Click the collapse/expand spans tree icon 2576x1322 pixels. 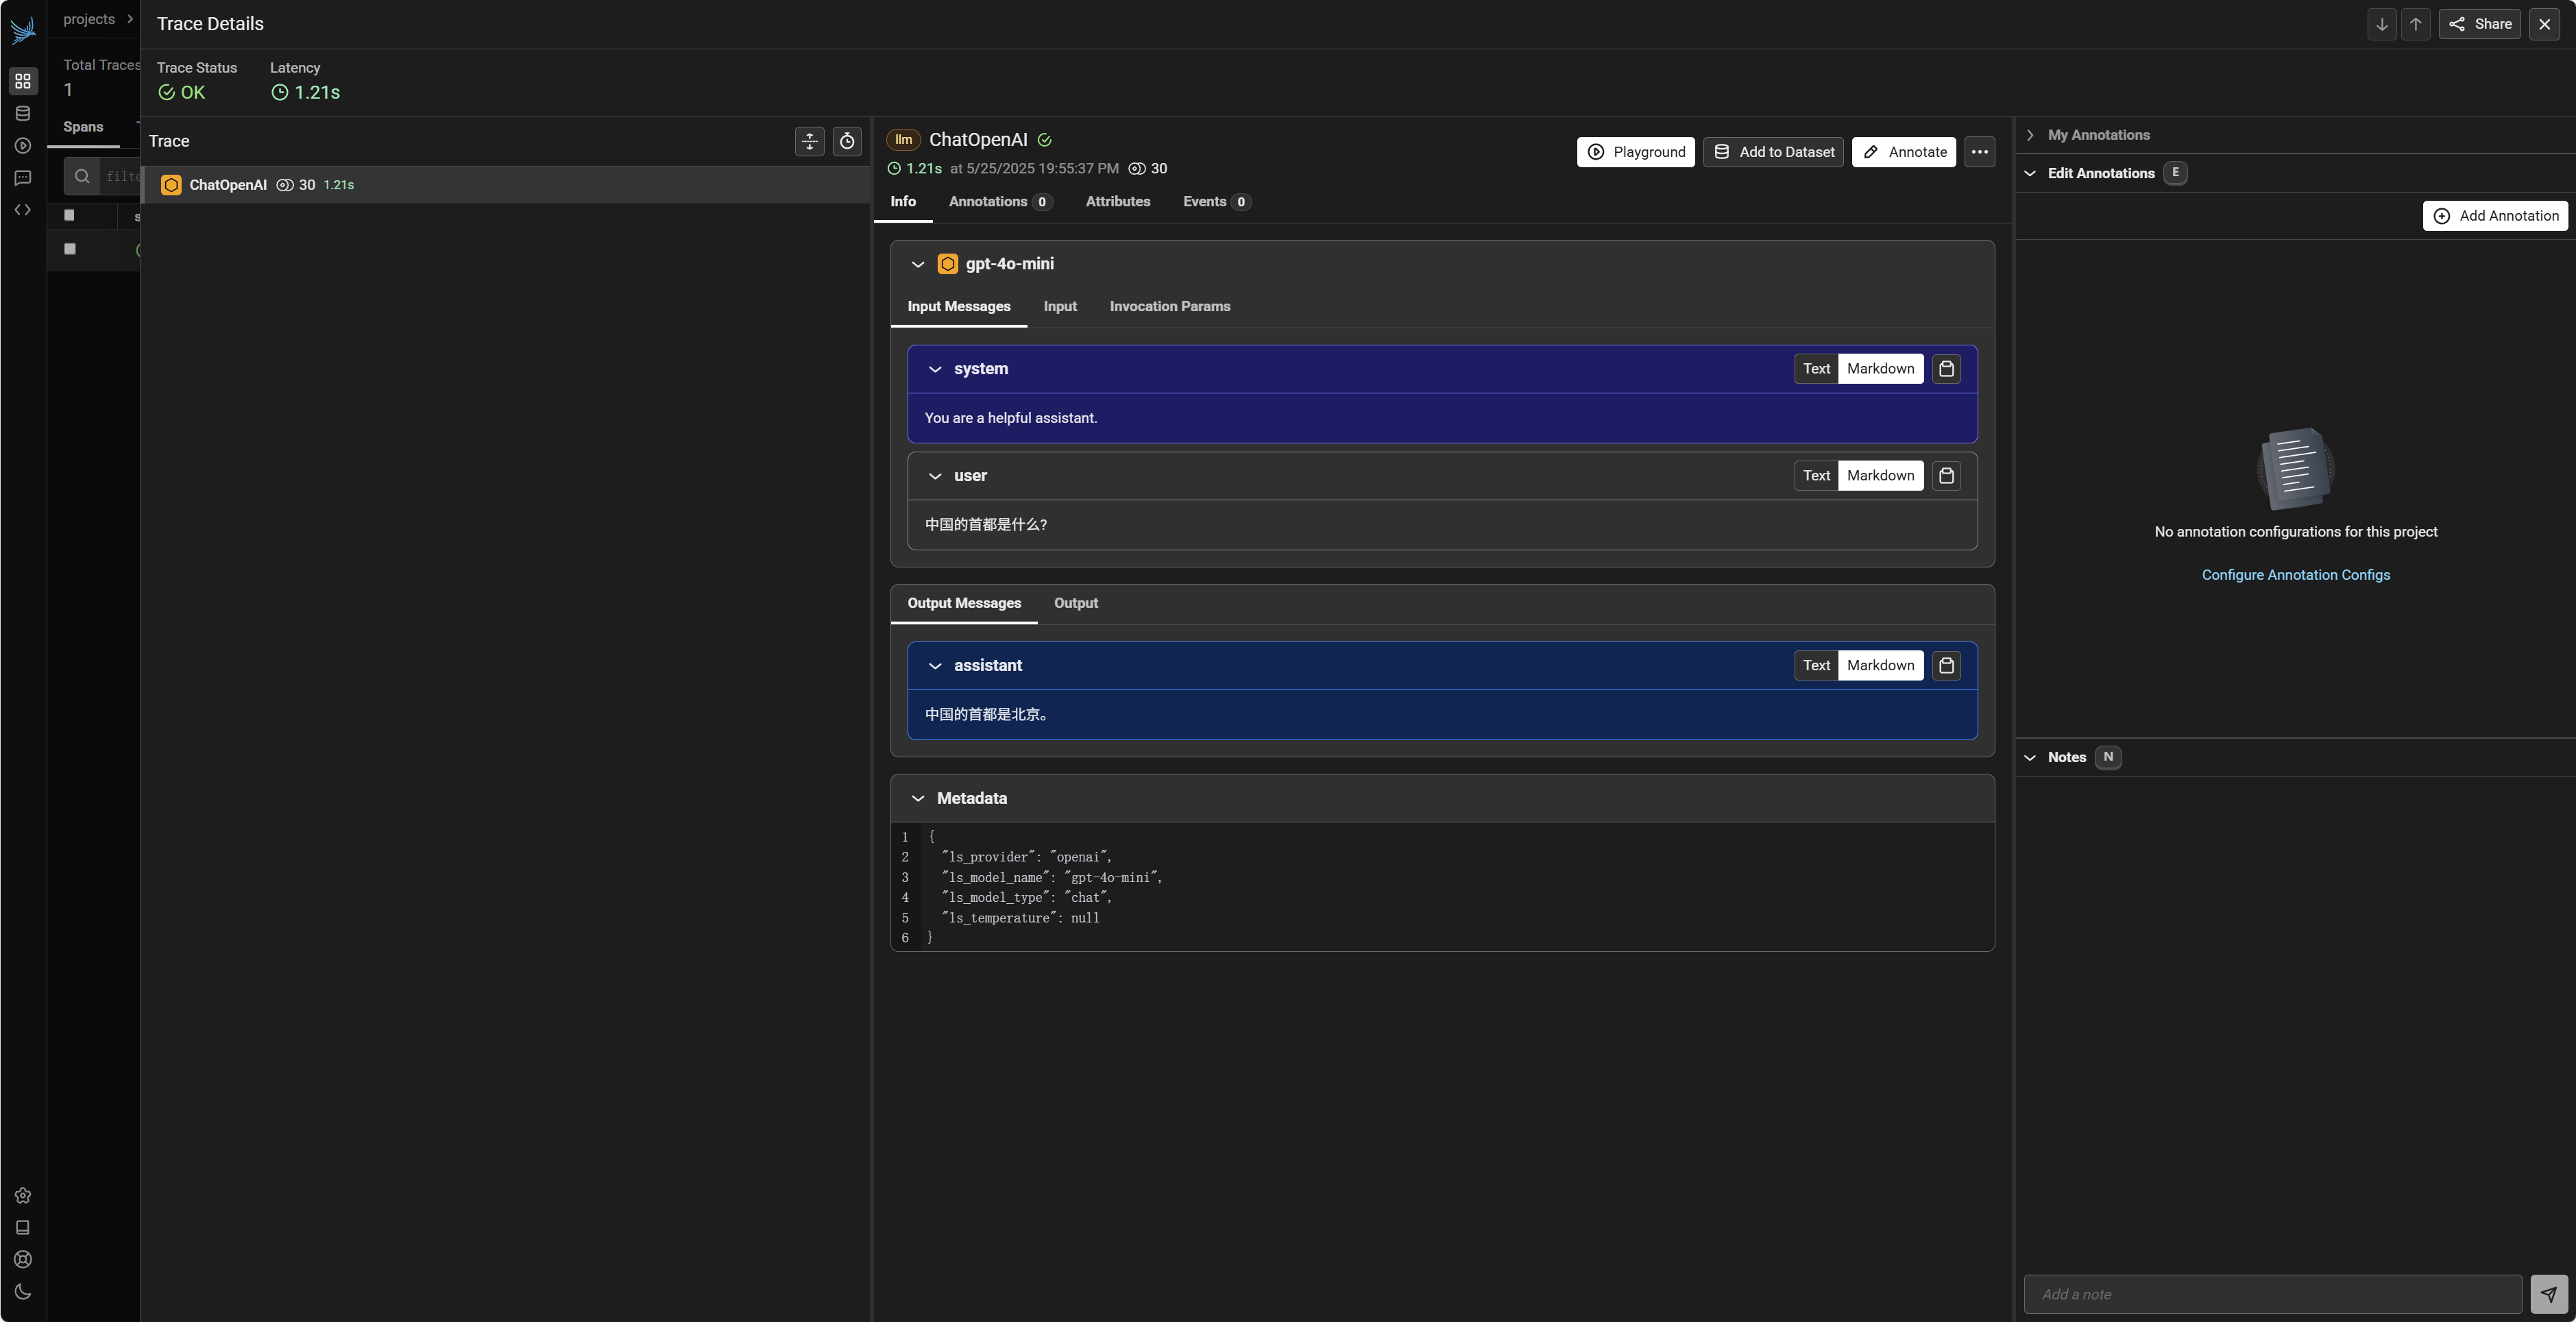coord(809,142)
